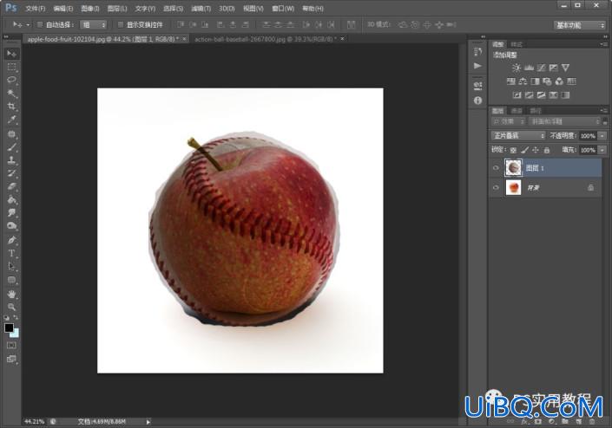
Task: Select the Brush tool
Action: (11, 147)
